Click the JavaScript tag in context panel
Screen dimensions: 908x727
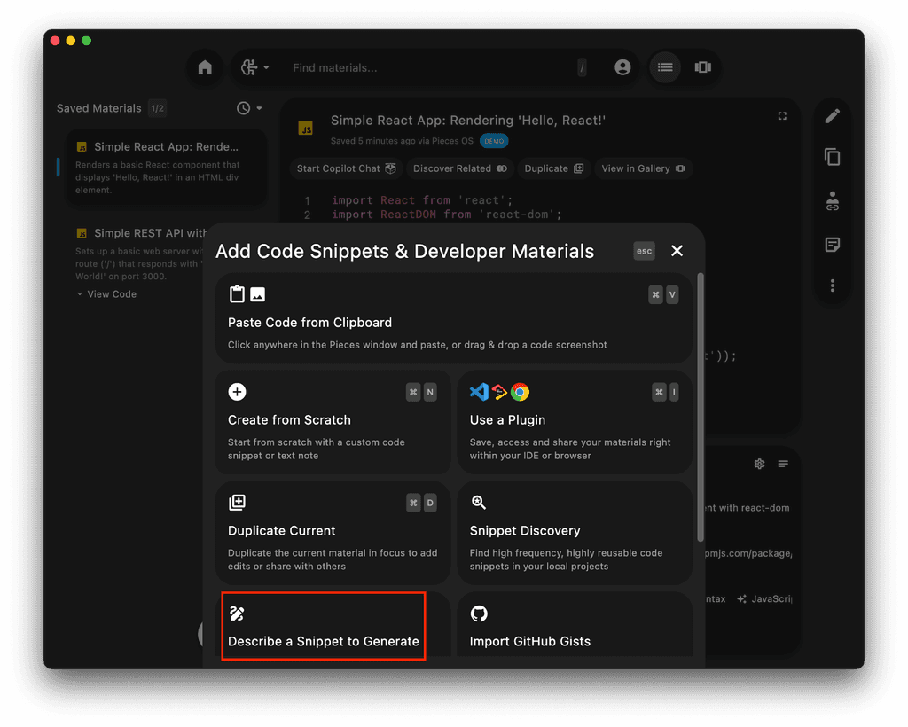tap(764, 599)
